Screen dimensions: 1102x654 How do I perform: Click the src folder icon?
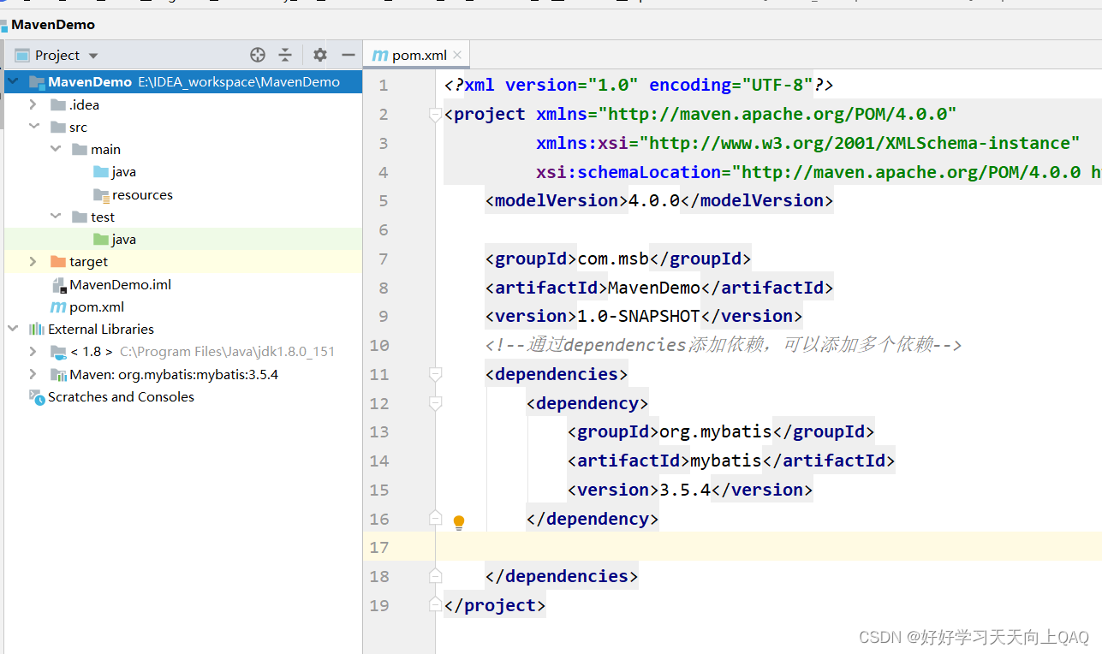tap(58, 127)
